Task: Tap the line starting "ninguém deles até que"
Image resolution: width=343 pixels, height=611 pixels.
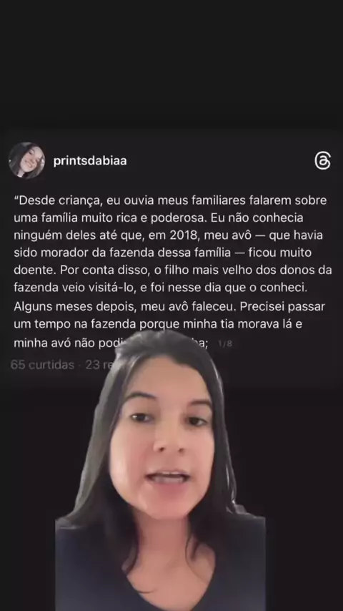Action: [x=168, y=235]
